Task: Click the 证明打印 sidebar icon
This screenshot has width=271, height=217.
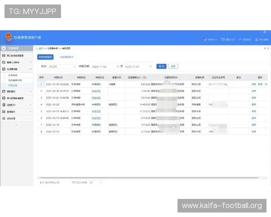Action: click(x=4, y=105)
